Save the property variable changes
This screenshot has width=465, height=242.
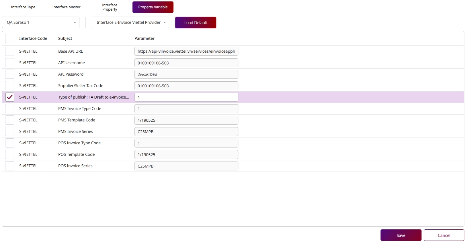click(401, 235)
